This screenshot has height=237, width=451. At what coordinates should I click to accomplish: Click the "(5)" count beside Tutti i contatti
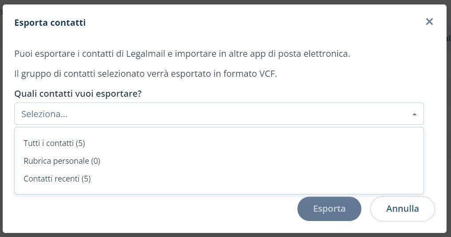[x=80, y=143]
